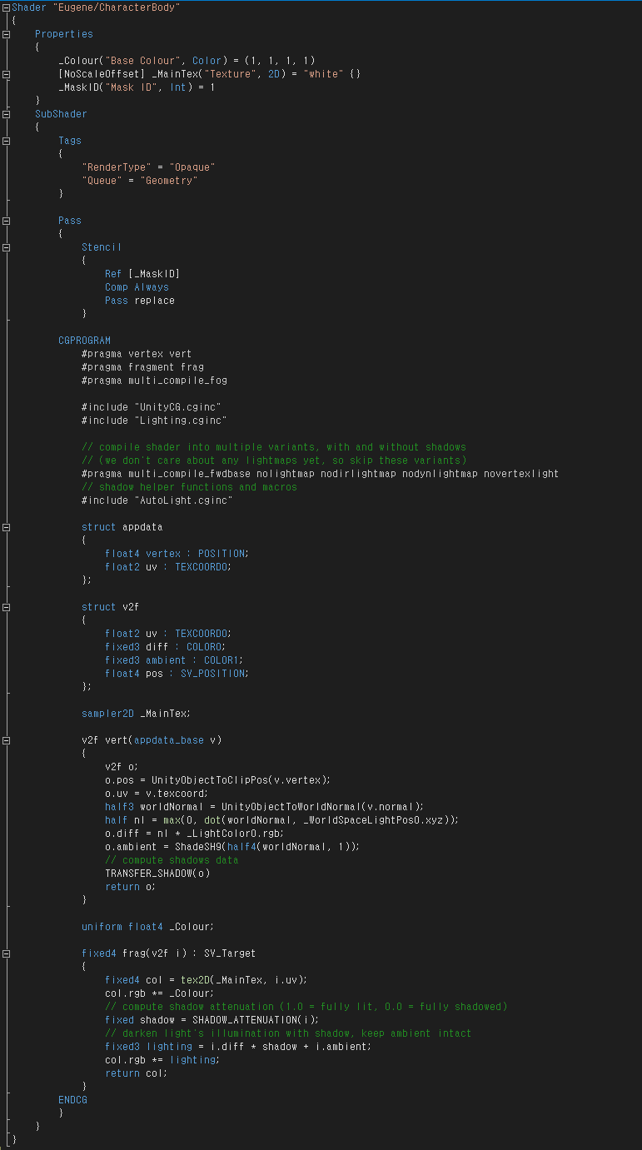642x1150 pixels.
Task: Collapse the Tags block
Action: tap(7, 141)
